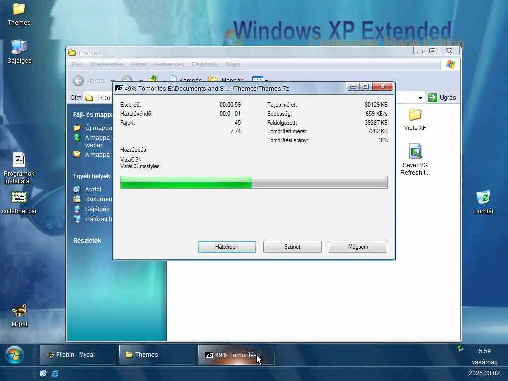Open the Fájl menu in Themes window
Image resolution: width=508 pixels, height=381 pixels.
coord(77,64)
